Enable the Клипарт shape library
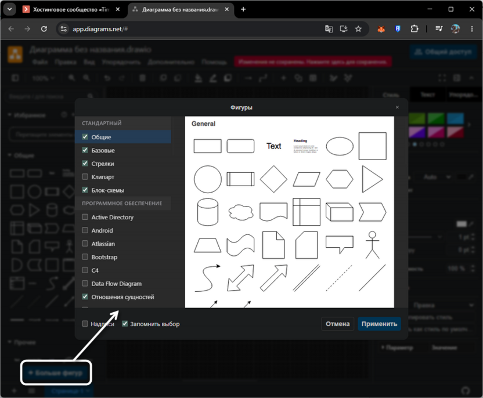Screen dimensions: 483x398 point(85,177)
